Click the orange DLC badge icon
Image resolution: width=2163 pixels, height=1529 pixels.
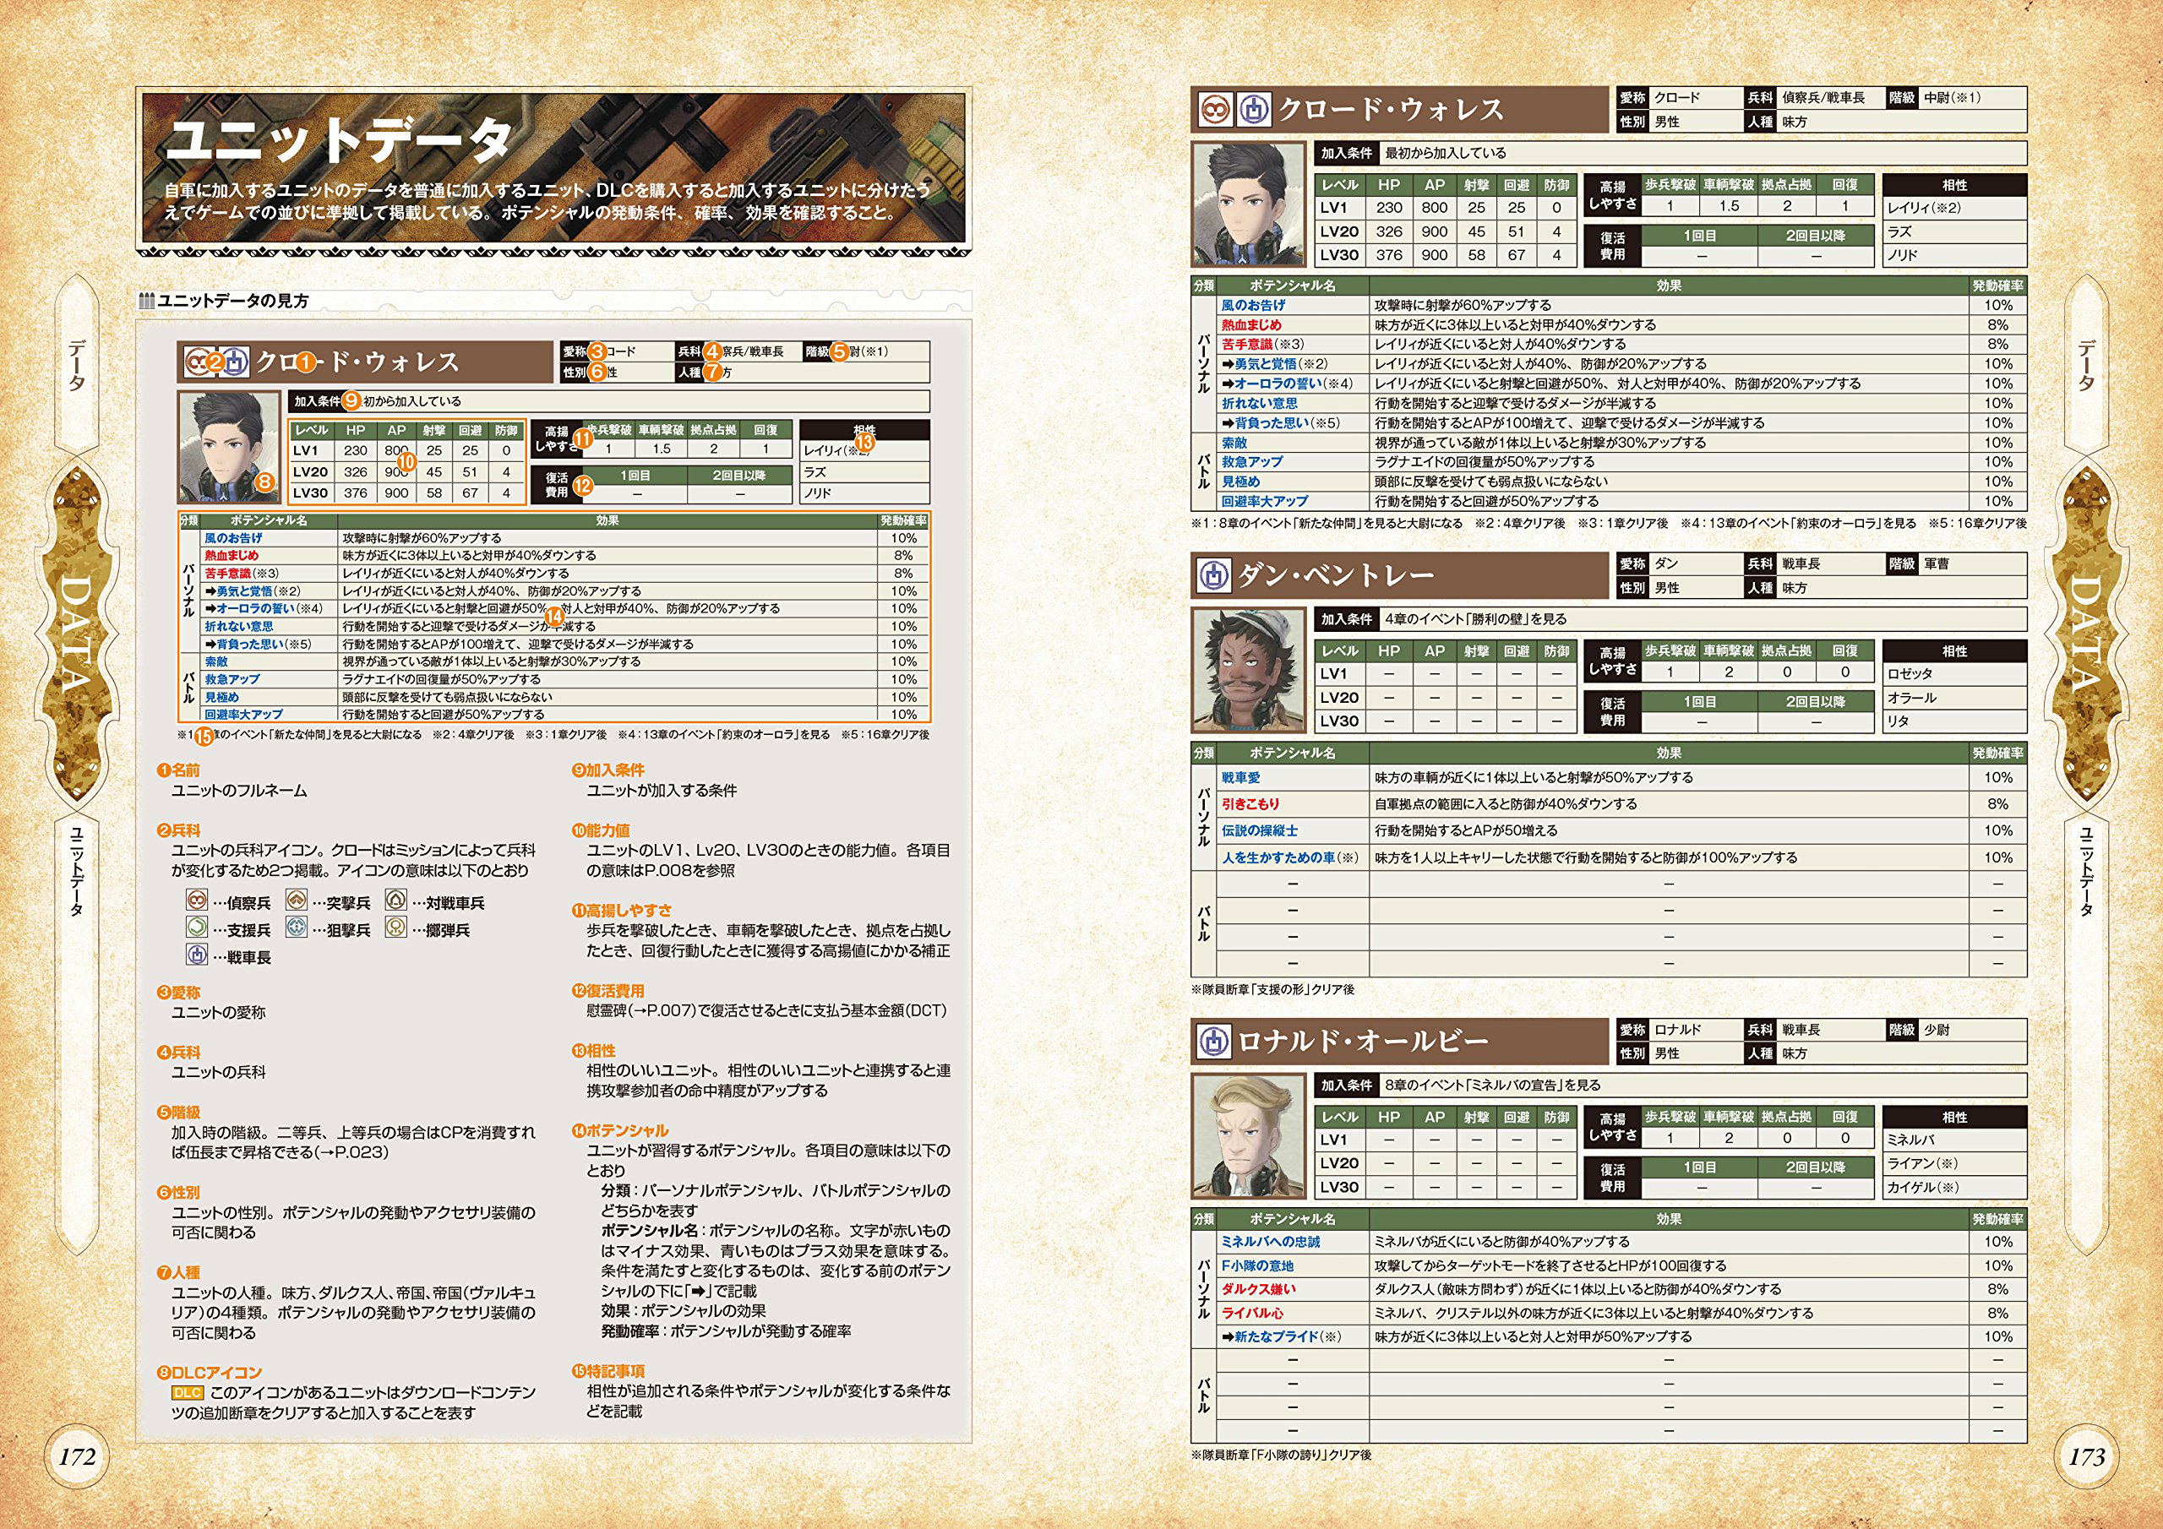coord(187,1392)
